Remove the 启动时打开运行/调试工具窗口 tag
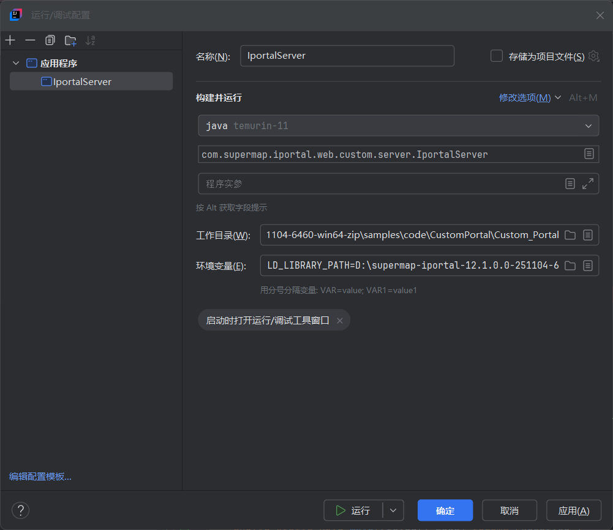This screenshot has width=613, height=530. coord(339,321)
